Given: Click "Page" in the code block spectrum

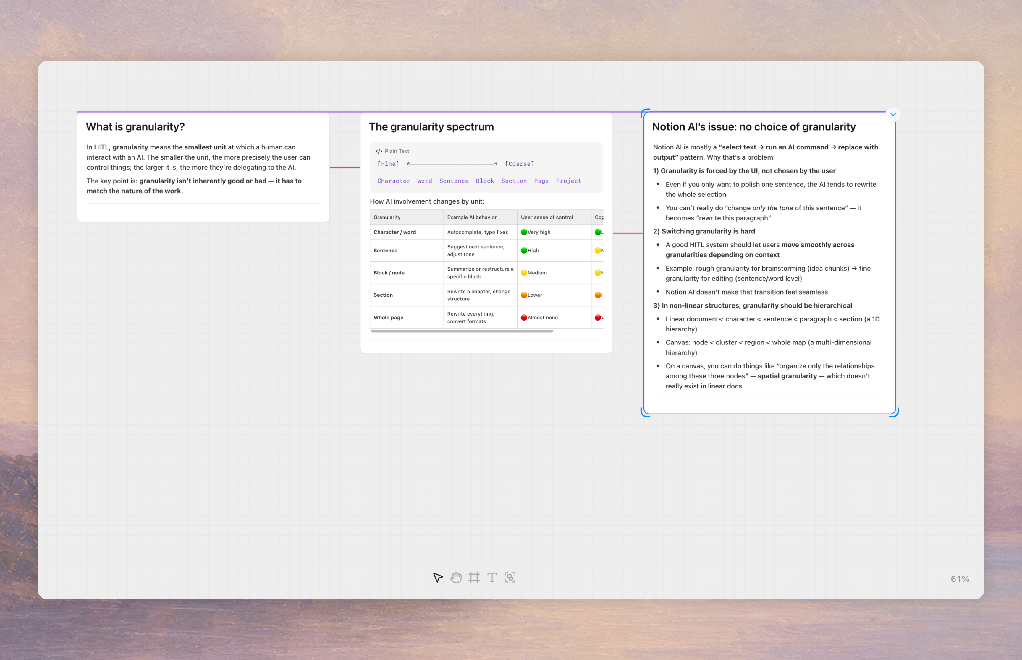Looking at the screenshot, I should click(x=541, y=181).
